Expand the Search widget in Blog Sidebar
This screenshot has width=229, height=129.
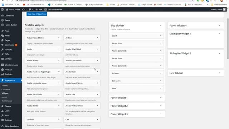pos(161,36)
